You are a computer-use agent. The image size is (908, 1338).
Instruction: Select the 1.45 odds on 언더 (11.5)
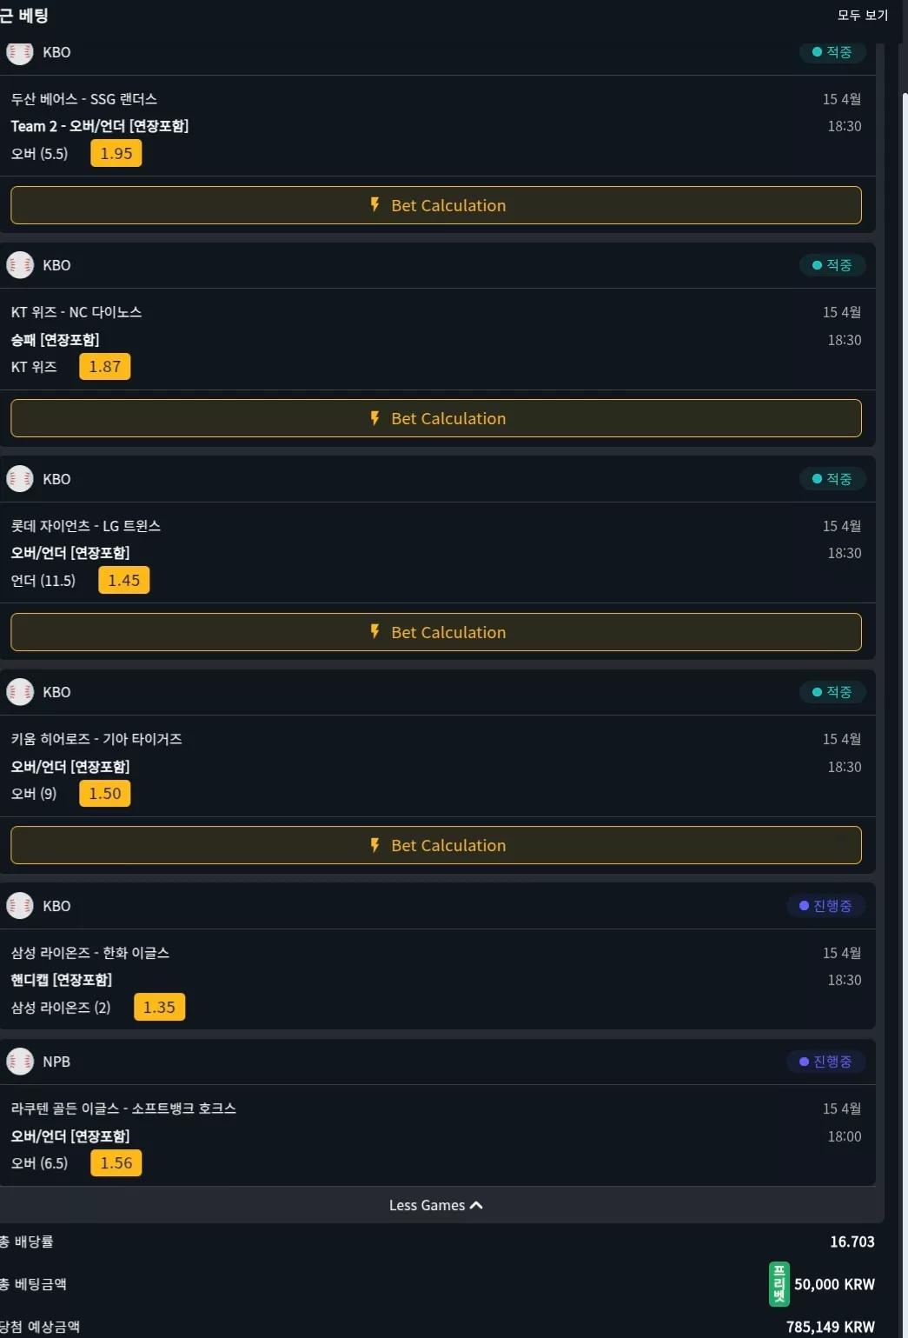click(124, 580)
